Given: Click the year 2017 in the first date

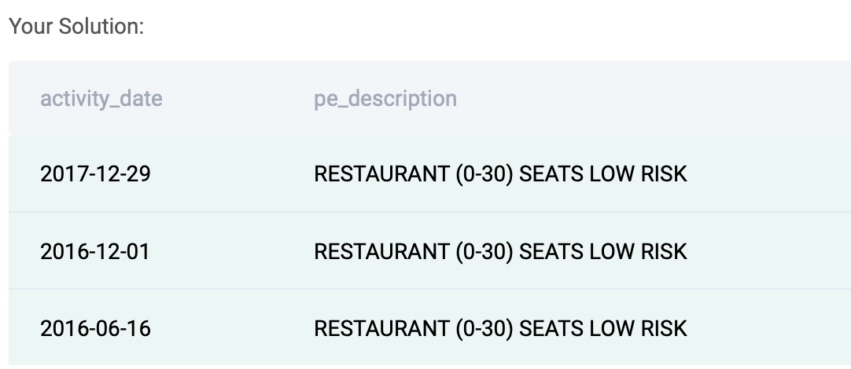Looking at the screenshot, I should coord(61,174).
